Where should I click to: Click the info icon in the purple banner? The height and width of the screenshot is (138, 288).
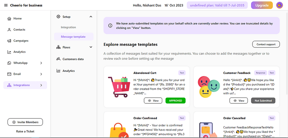click(x=110, y=26)
